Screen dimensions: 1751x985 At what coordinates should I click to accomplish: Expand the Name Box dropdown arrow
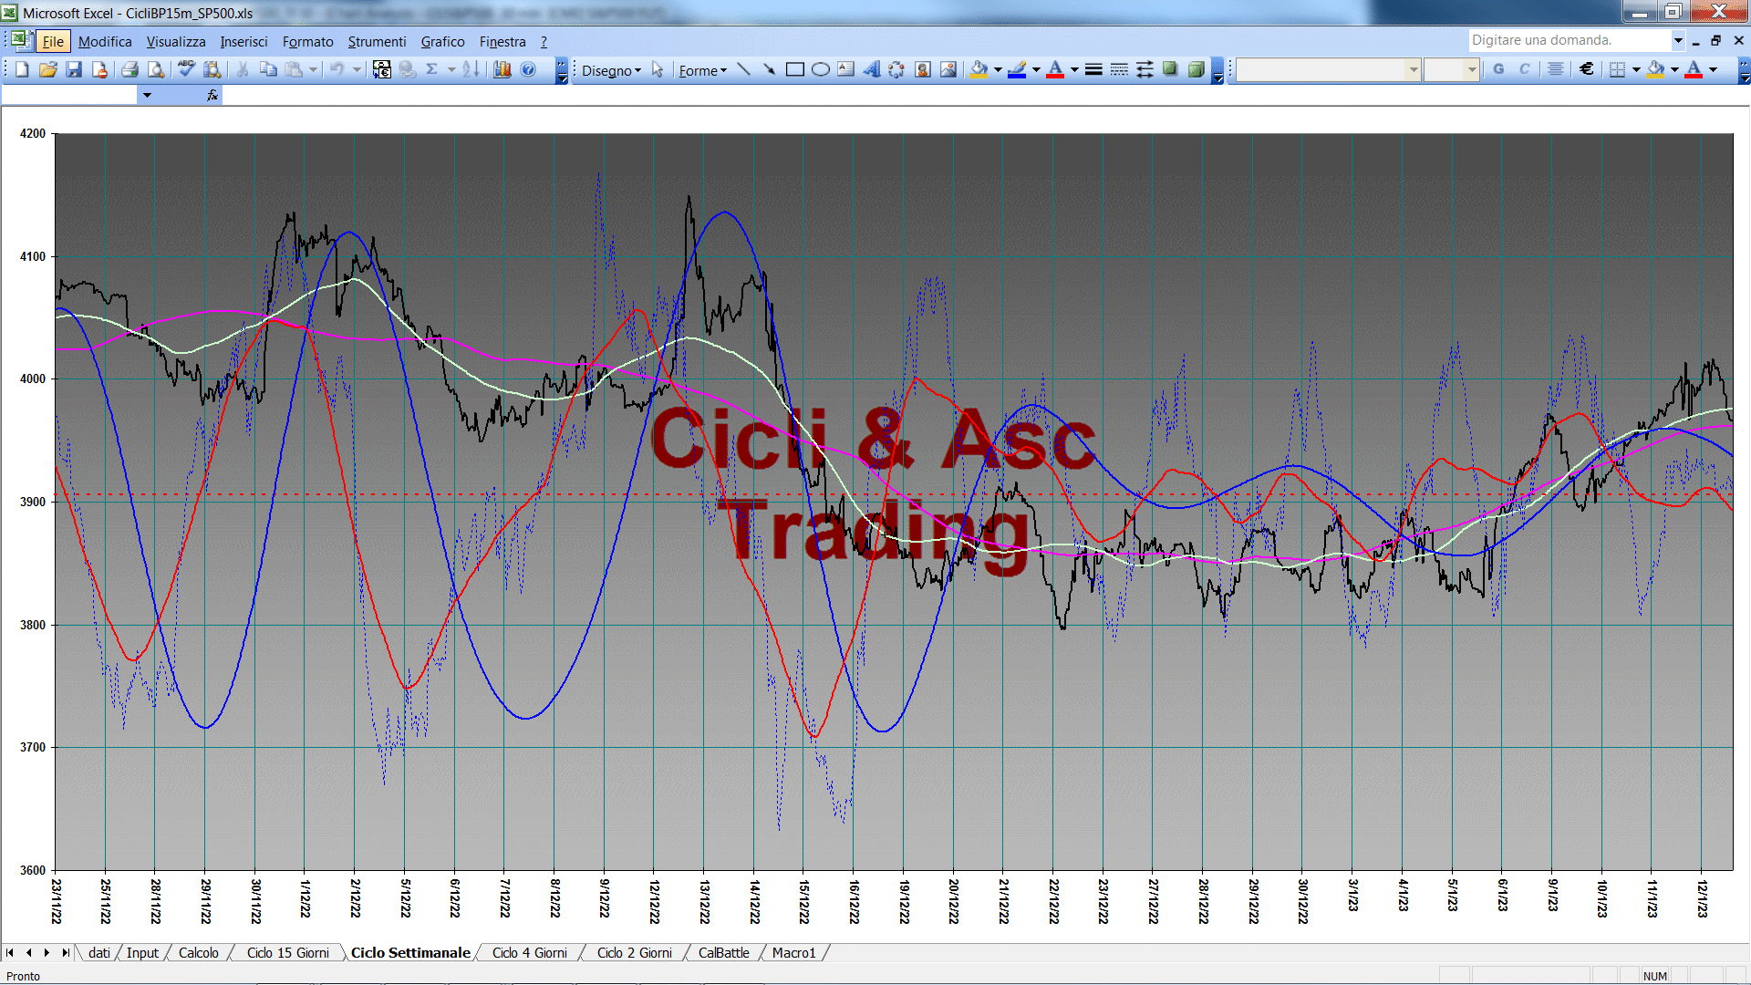tap(147, 95)
